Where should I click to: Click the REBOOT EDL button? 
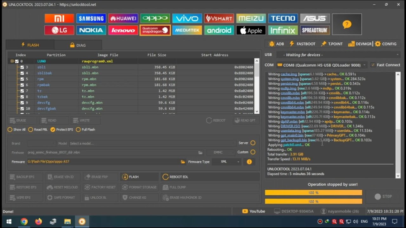[210, 177]
